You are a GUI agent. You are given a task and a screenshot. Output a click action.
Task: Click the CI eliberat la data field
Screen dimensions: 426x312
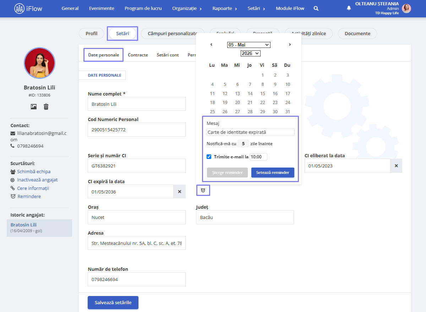coord(347,166)
